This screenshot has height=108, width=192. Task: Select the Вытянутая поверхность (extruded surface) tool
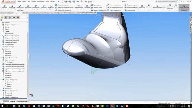(4, 7)
